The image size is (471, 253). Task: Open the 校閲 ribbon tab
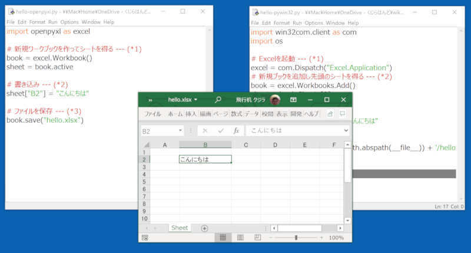(x=267, y=114)
